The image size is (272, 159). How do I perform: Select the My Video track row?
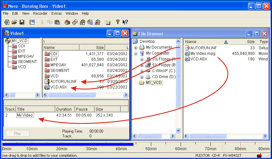pos(66,115)
